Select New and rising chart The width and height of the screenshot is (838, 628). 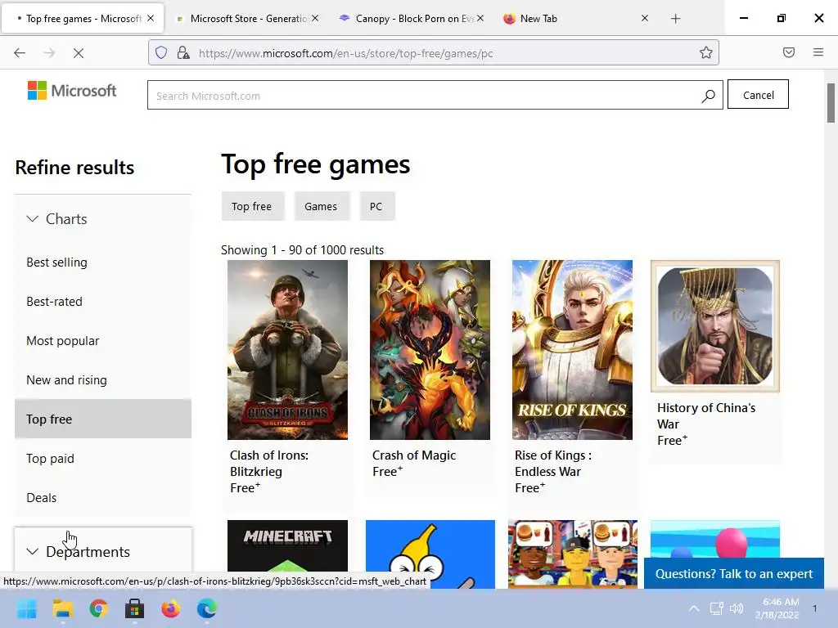66,379
